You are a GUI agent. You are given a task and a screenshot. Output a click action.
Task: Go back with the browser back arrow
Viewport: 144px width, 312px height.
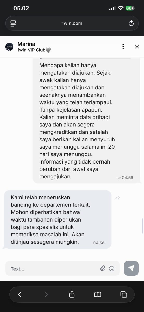point(20,294)
